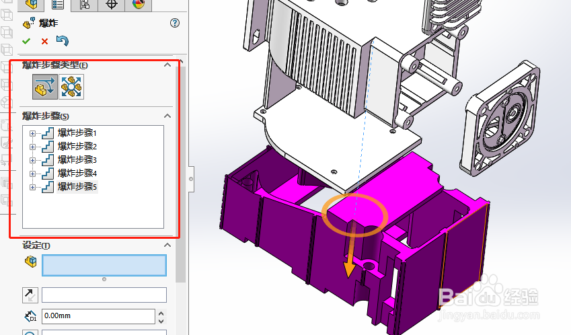Select the square end cap part at right
The image size is (571, 335).
(500, 118)
